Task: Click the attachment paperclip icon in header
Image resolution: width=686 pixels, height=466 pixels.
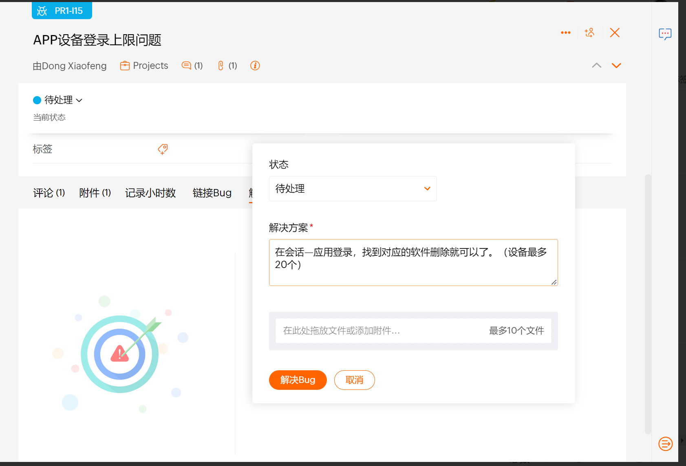Action: (x=221, y=66)
